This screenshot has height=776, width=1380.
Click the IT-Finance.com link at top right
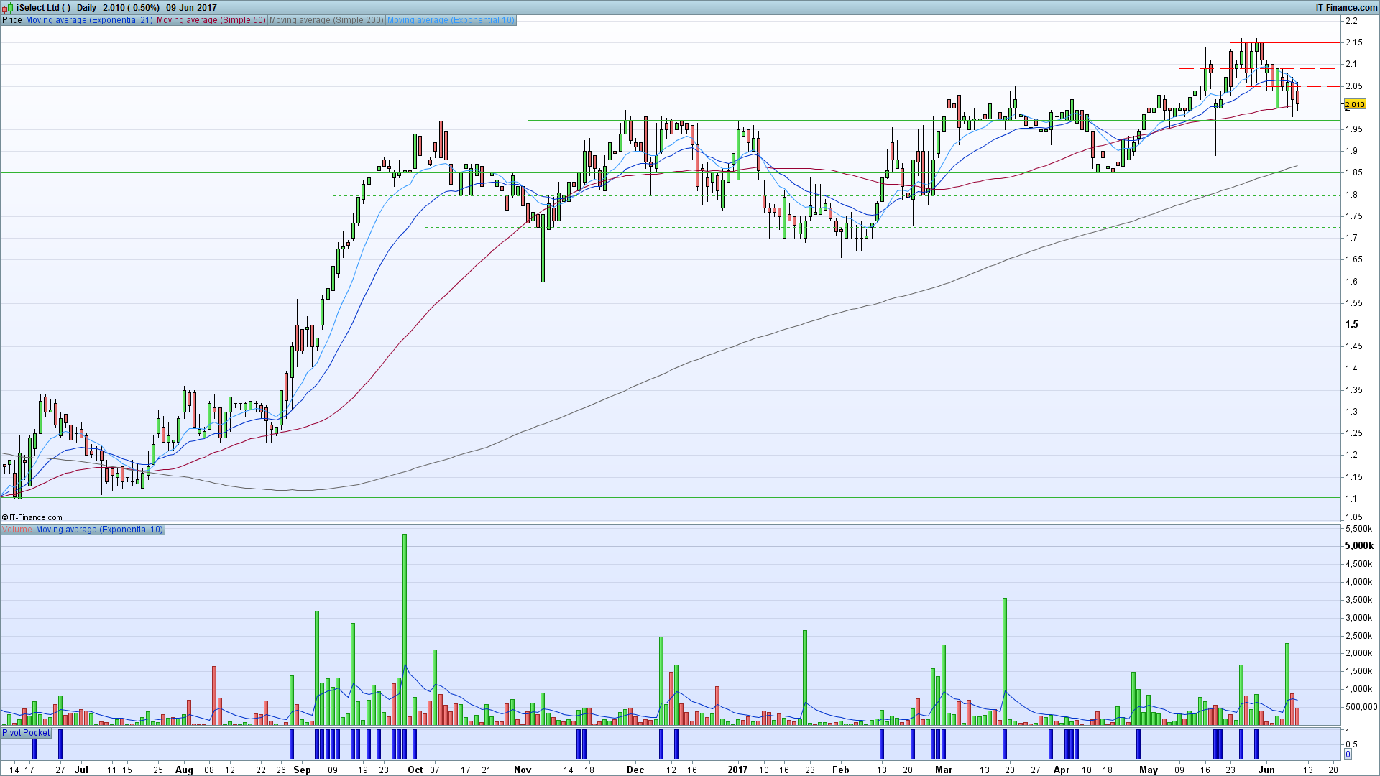(1345, 8)
